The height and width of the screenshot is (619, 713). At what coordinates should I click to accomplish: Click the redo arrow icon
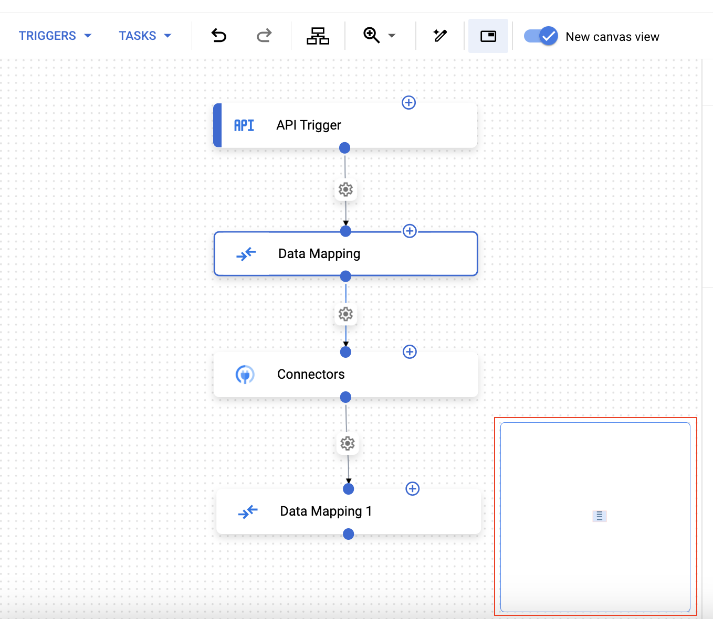click(264, 36)
